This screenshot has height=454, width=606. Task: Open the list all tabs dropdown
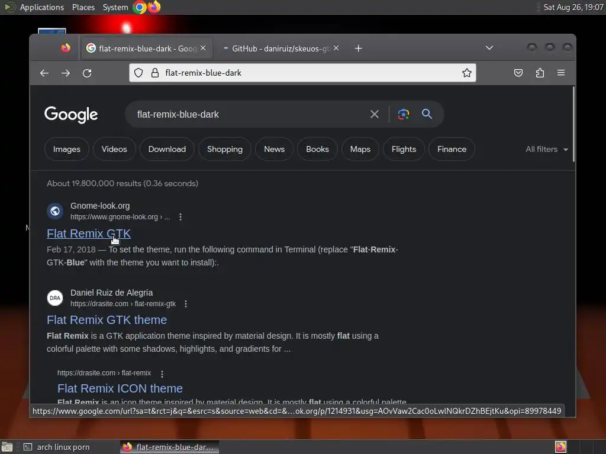point(489,48)
